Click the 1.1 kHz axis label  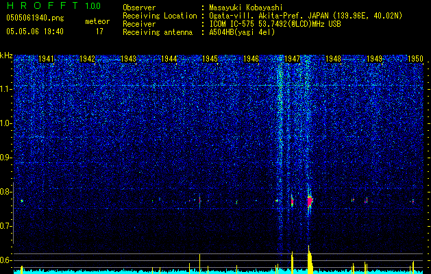[6, 89]
